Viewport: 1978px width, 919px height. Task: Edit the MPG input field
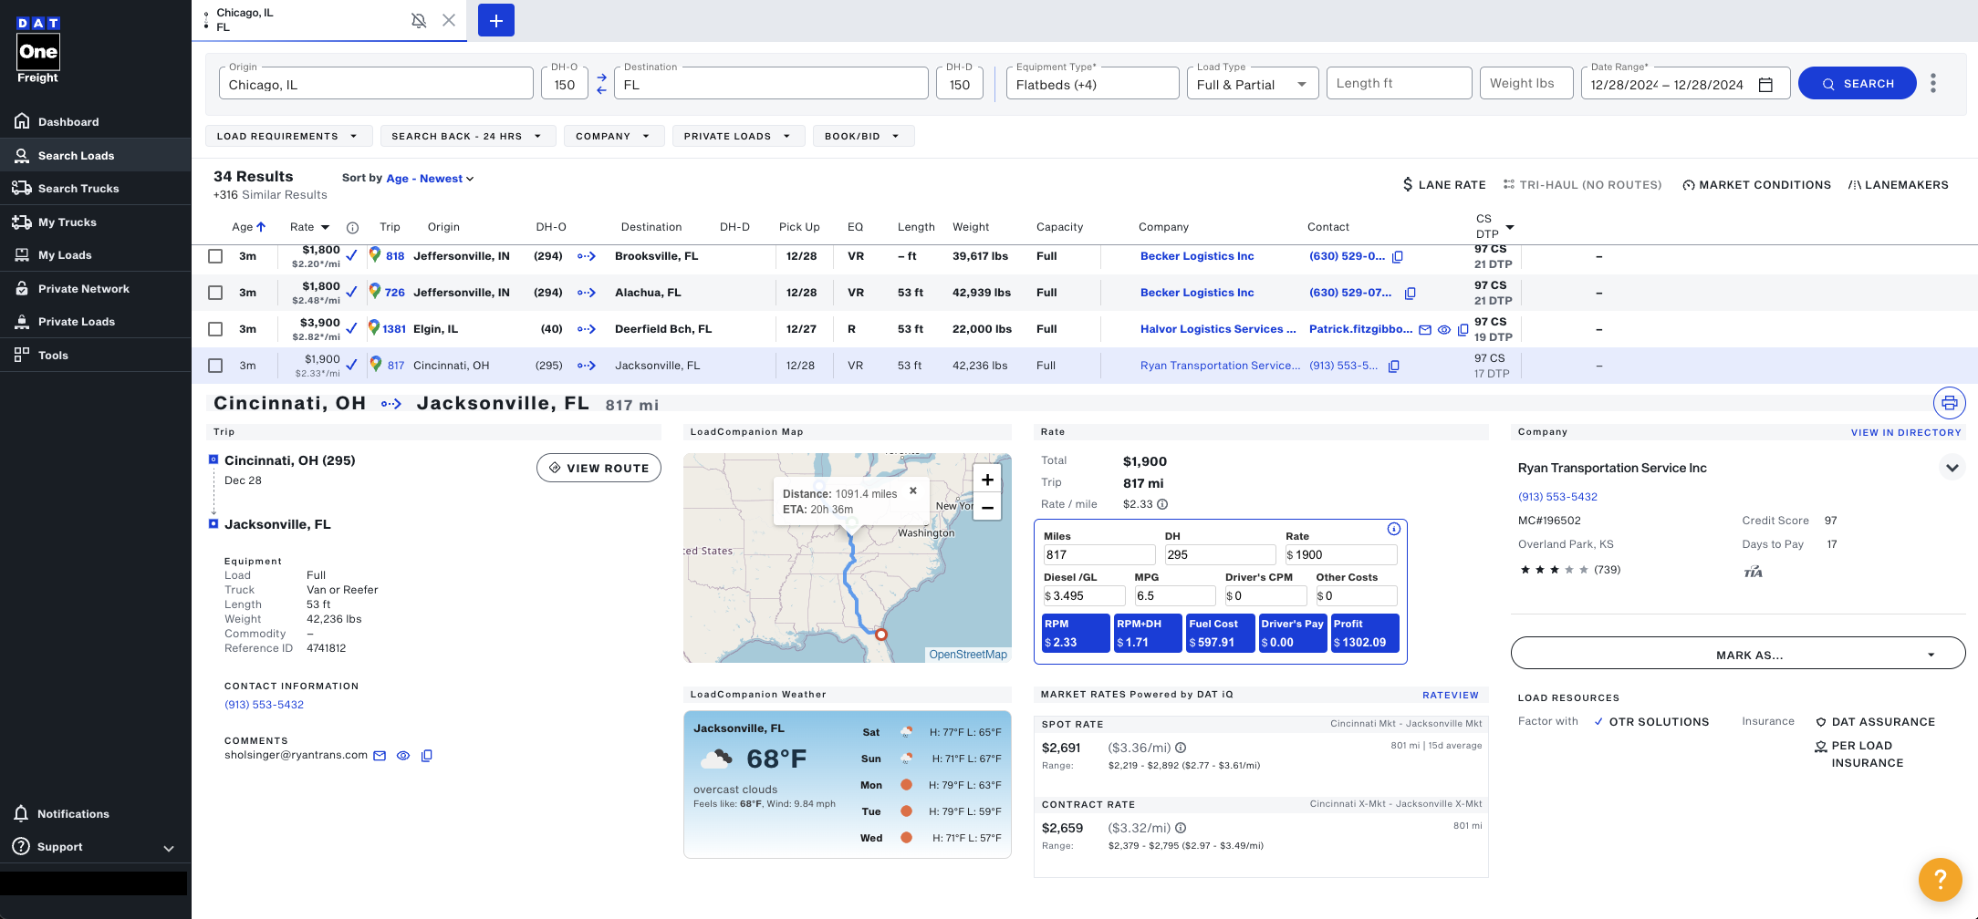click(x=1174, y=596)
